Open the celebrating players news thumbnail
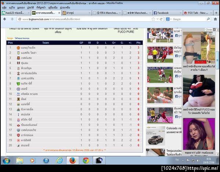 tap(160, 95)
